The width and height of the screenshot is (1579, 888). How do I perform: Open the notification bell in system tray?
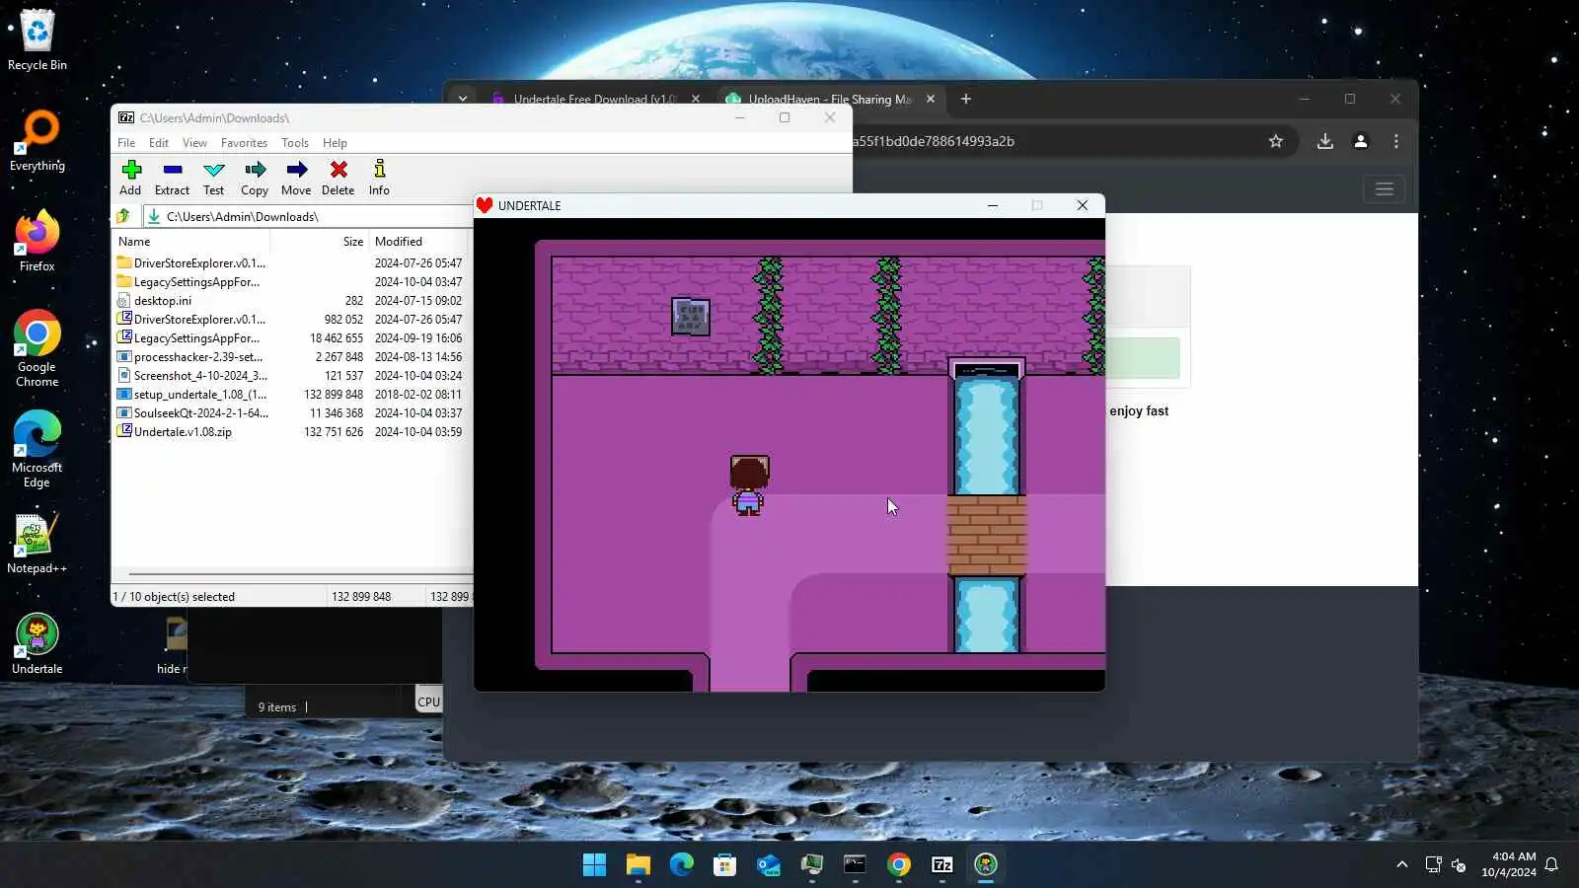pos(1551,865)
